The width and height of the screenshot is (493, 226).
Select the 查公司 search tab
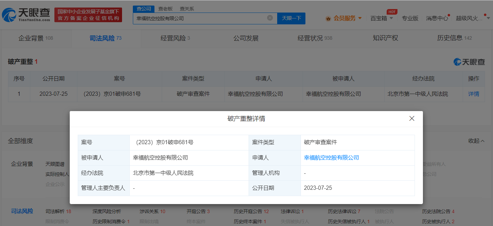(x=143, y=9)
